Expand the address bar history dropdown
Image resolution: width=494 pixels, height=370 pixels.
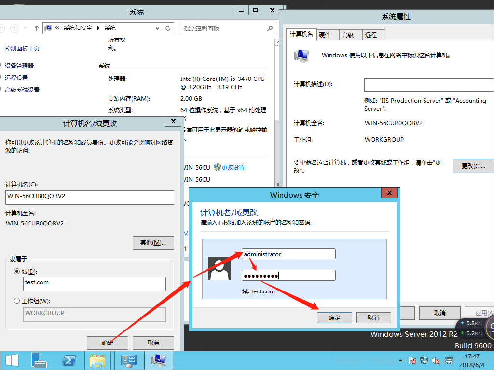click(x=157, y=28)
